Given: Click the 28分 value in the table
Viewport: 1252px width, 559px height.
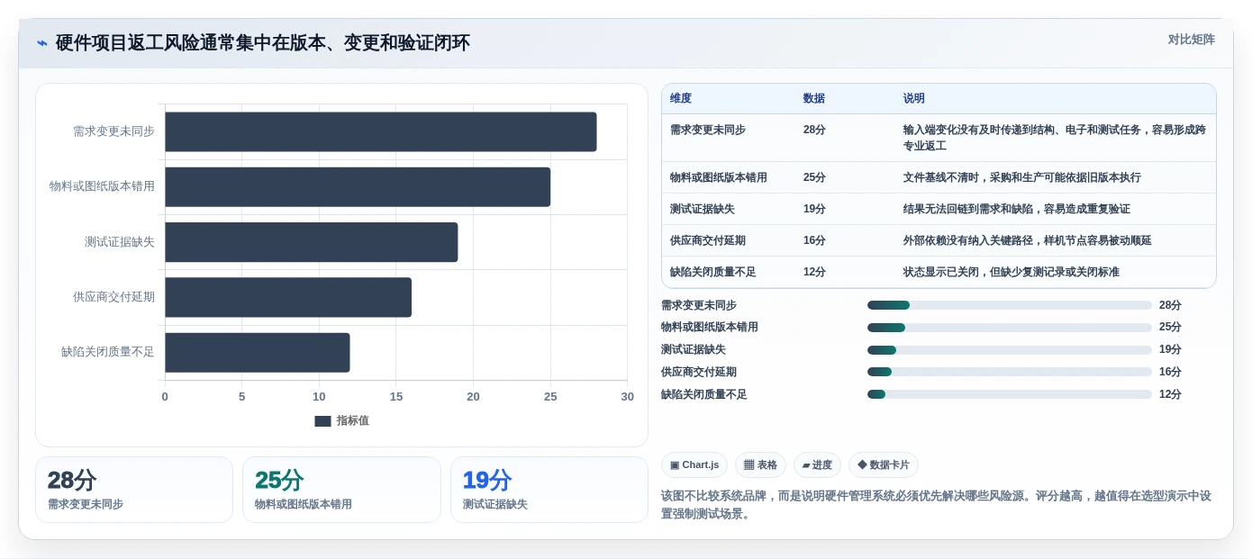Looking at the screenshot, I should pyautogui.click(x=814, y=130).
